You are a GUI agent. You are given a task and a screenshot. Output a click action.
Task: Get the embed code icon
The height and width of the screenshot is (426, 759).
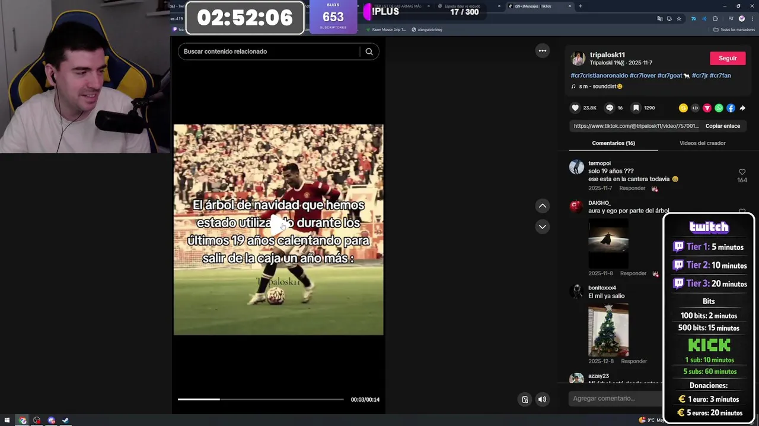click(695, 108)
